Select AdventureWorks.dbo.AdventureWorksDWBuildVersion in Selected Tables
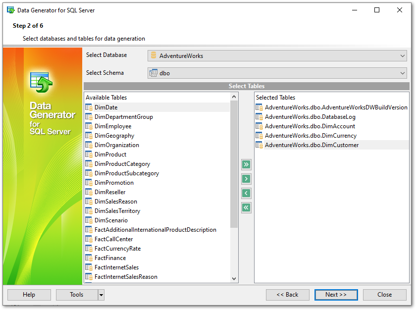 tap(332, 107)
